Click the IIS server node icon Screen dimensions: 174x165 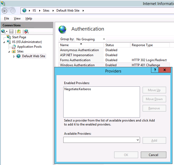pyautogui.click(x=9, y=42)
